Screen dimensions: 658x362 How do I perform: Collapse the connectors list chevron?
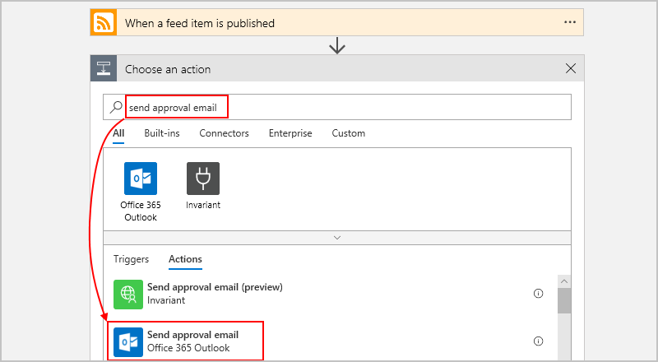pyautogui.click(x=336, y=237)
